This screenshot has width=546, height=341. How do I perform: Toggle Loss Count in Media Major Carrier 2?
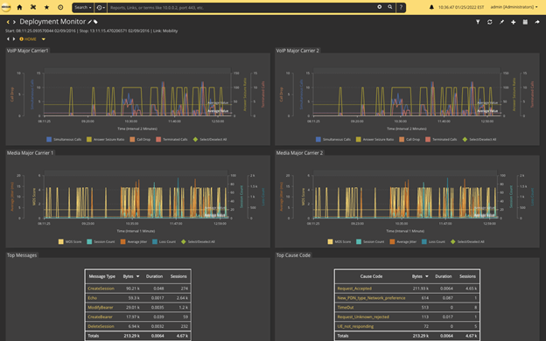[x=433, y=241]
